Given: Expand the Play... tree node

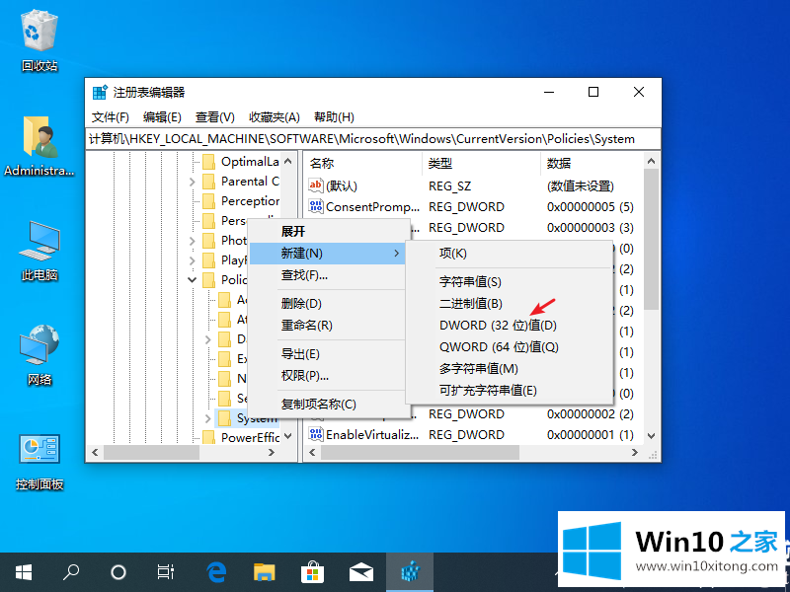Looking at the screenshot, I should 193,260.
